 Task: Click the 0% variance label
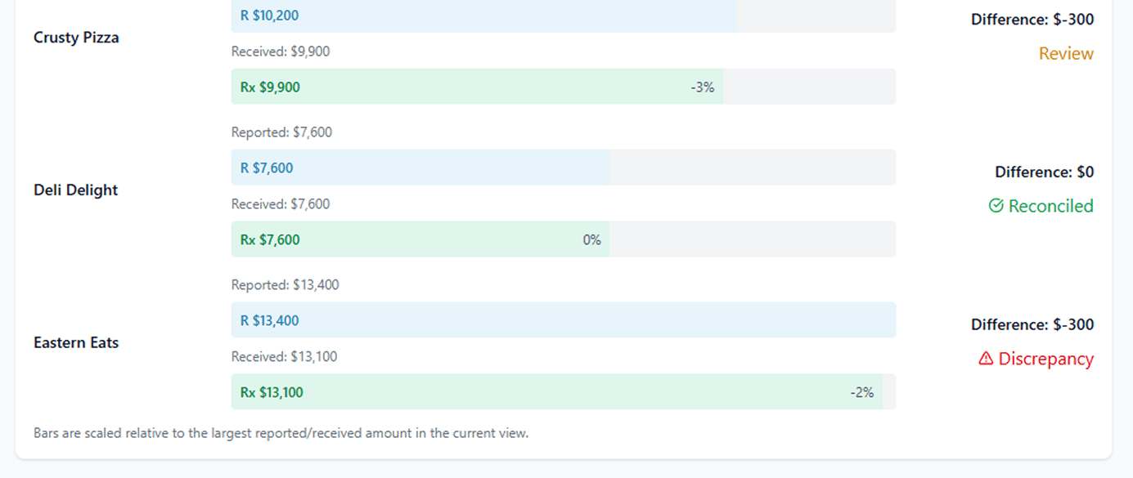[x=591, y=239]
